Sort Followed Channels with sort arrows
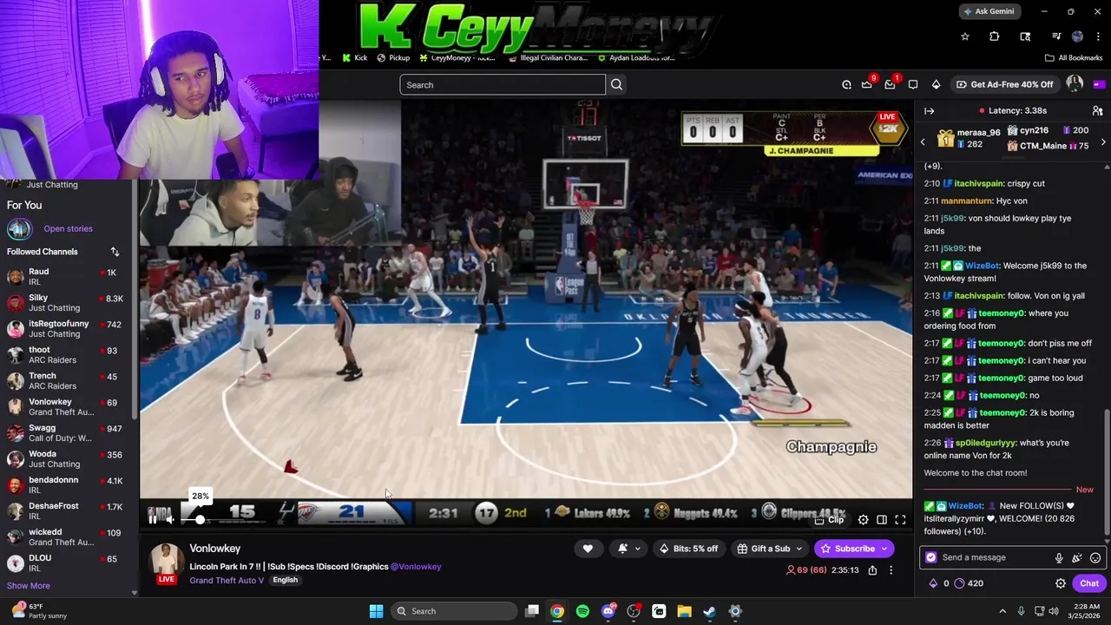This screenshot has height=625, width=1111. 115,252
